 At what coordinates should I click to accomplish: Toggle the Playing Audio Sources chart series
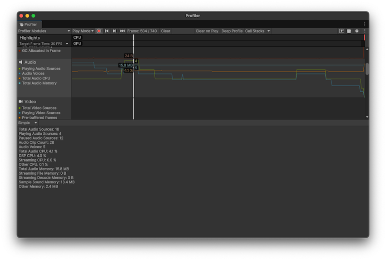point(20,69)
